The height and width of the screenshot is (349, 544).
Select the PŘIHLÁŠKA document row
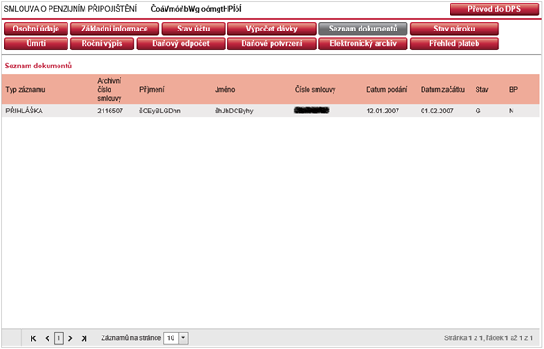pos(271,111)
